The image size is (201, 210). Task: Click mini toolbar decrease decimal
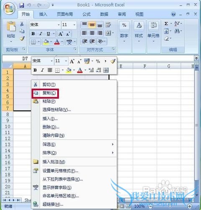(x=98, y=70)
